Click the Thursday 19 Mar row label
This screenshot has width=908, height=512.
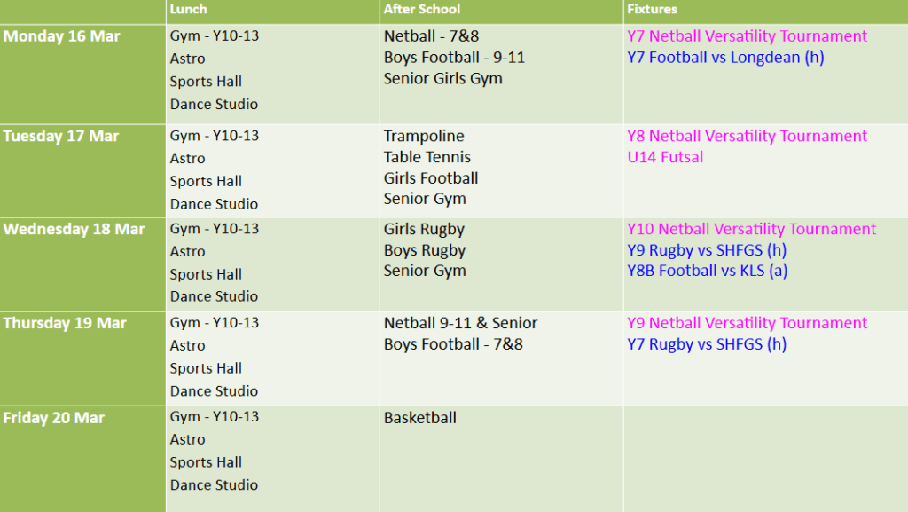pos(65,323)
